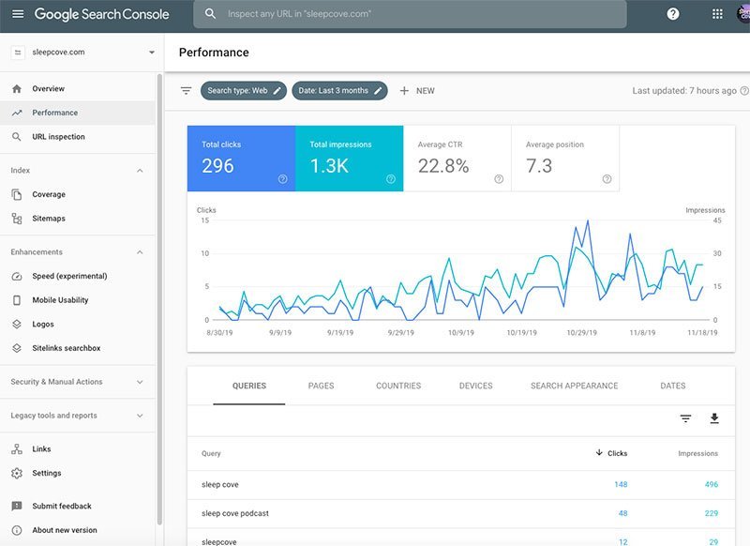Open the Google apps grid
This screenshot has width=750, height=546.
tap(717, 14)
